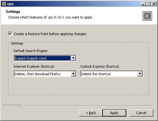Open the Default Search Engine dropdown arrow
This screenshot has width=158, height=121.
(73, 58)
